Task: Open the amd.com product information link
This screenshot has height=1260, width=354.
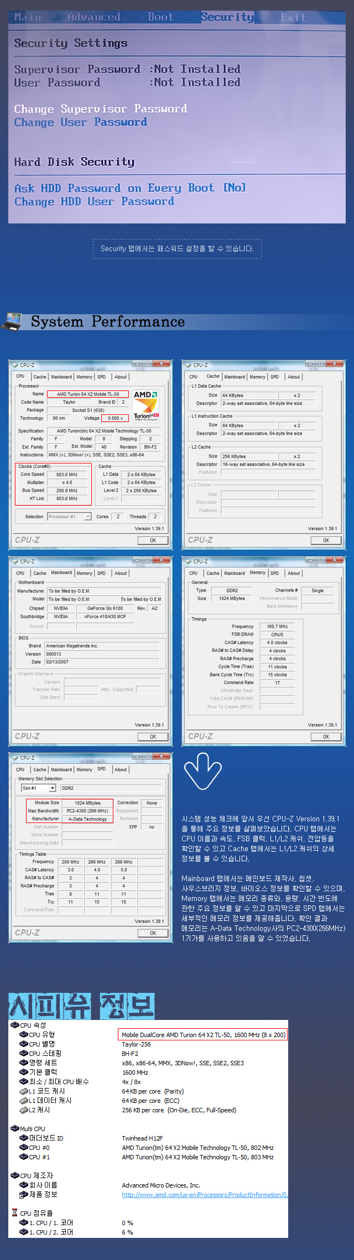Action: click(x=205, y=1194)
